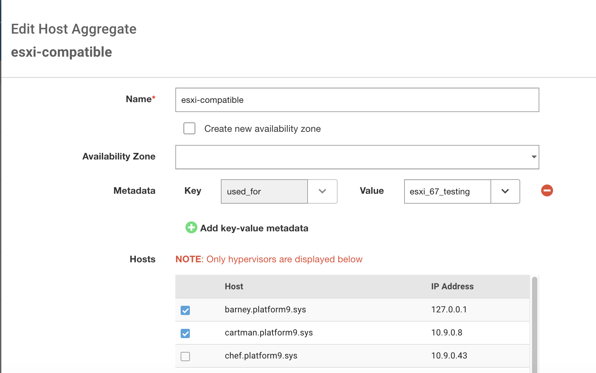The height and width of the screenshot is (373, 596).
Task: Click the Value field showing esxi_67_testing
Action: [447, 191]
